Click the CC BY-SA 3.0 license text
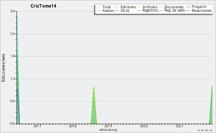 pos(205,130)
